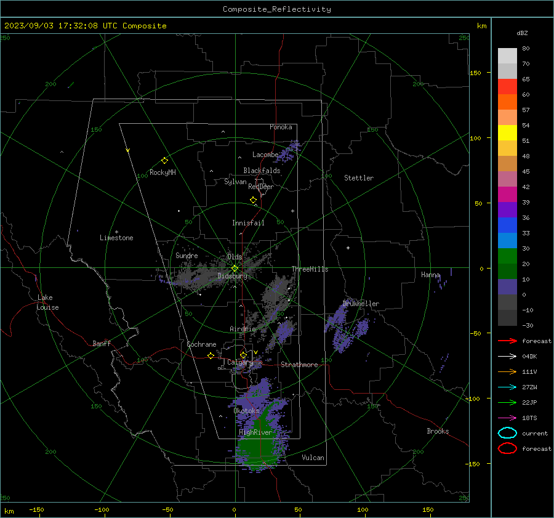Click the Cochrane town label

point(201,344)
